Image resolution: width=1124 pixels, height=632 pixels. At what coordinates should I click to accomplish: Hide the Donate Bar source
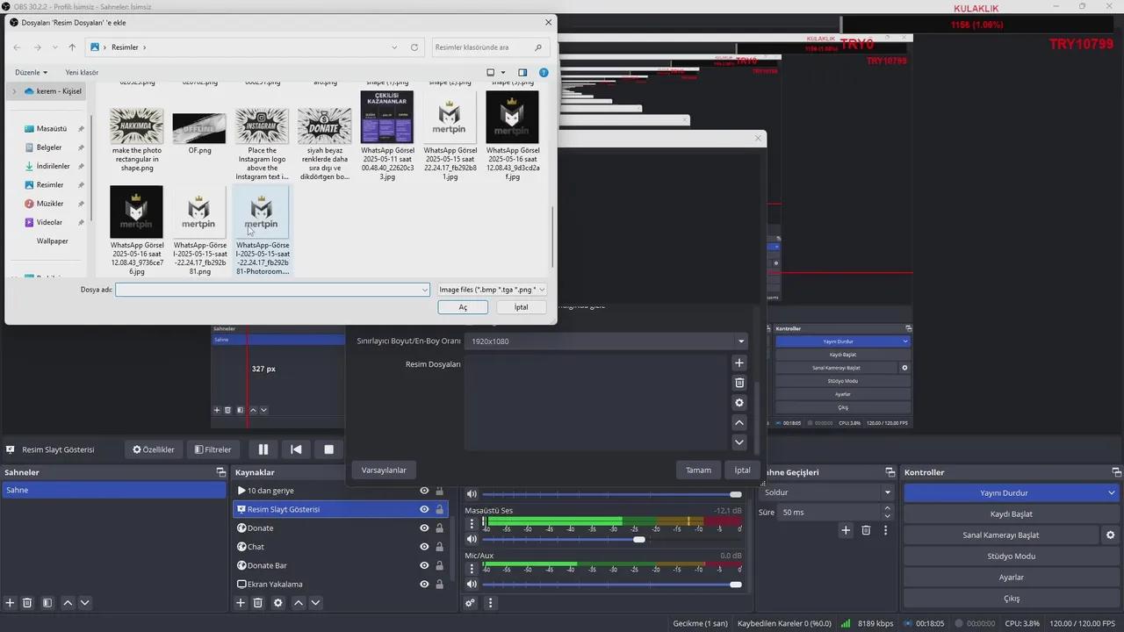[x=424, y=565]
